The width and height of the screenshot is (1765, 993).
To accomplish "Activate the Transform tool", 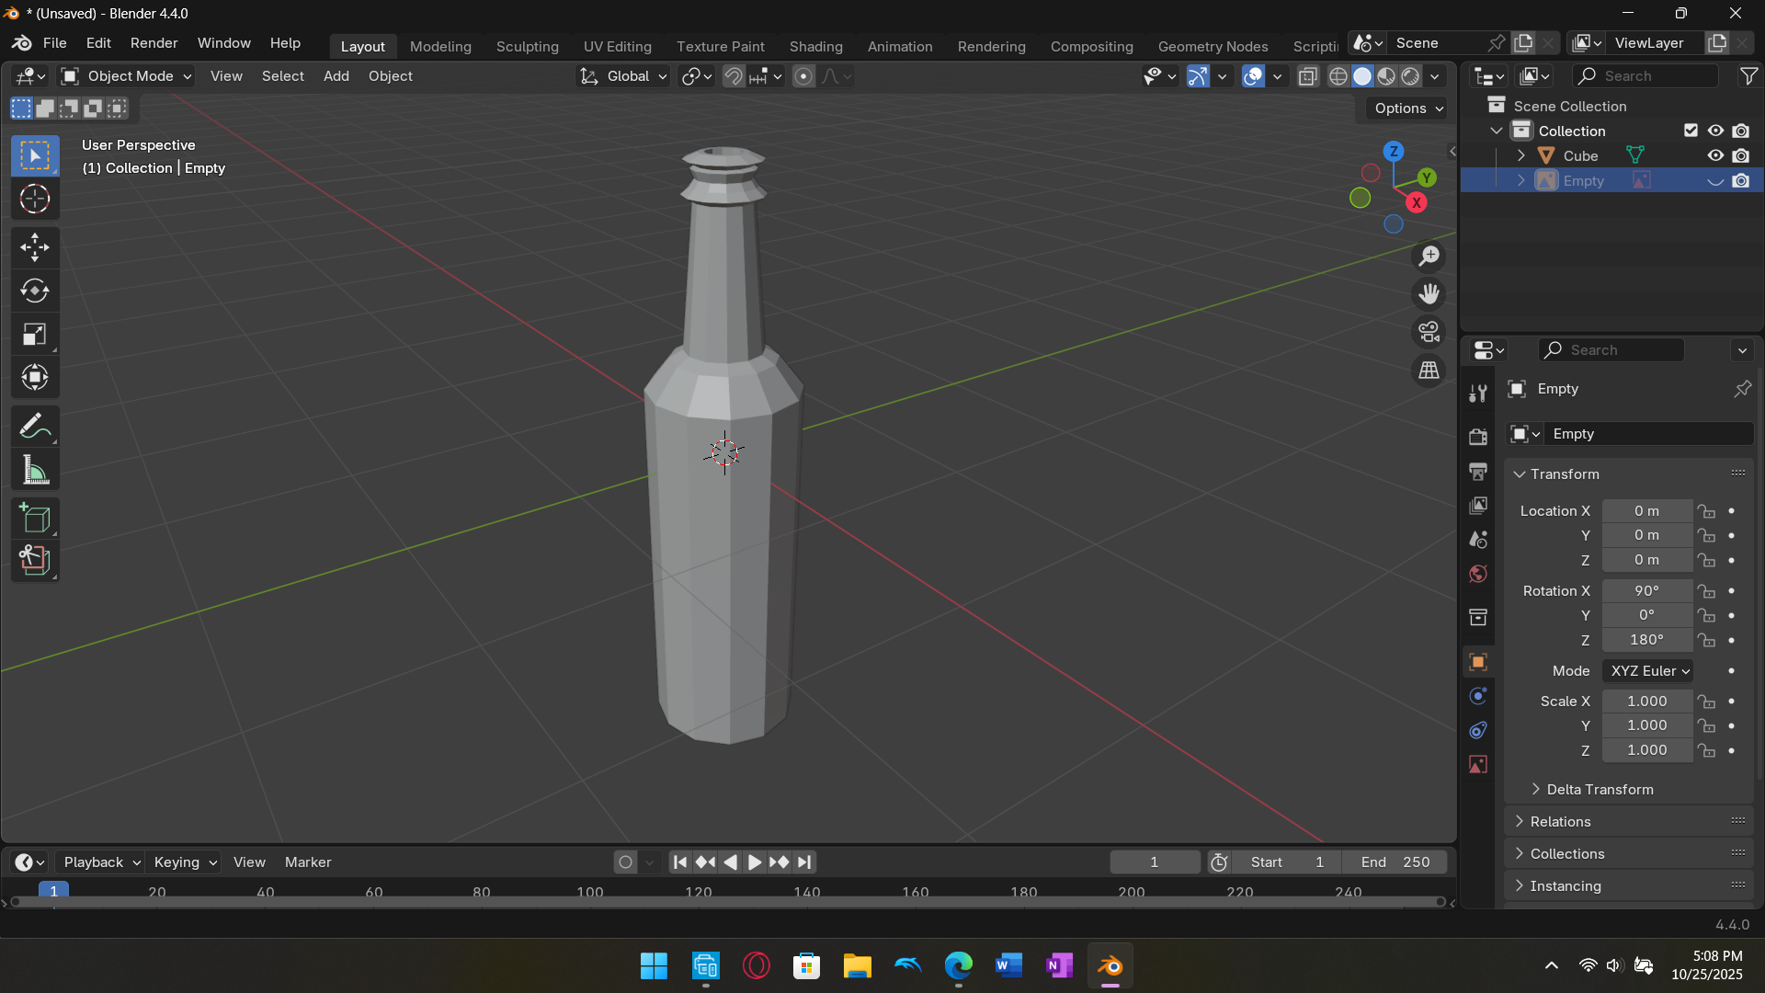I will (35, 378).
